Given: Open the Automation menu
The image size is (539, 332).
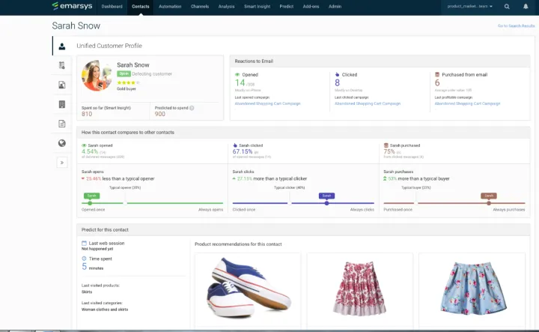Looking at the screenshot, I should pos(170,6).
